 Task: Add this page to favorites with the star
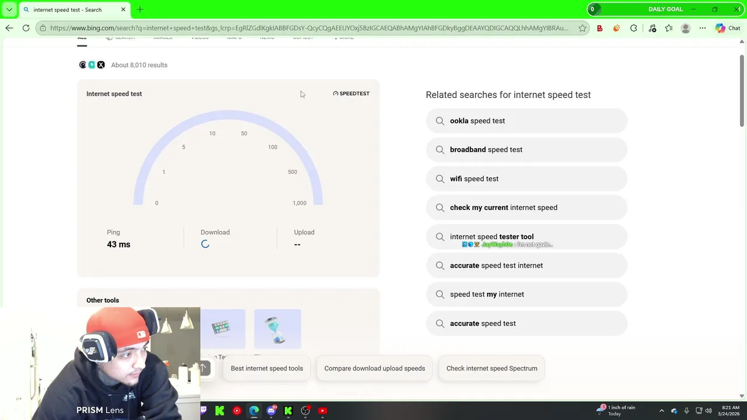(x=582, y=28)
